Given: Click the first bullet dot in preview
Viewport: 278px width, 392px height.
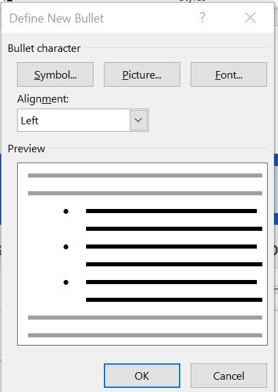Looking at the screenshot, I should pos(66,212).
